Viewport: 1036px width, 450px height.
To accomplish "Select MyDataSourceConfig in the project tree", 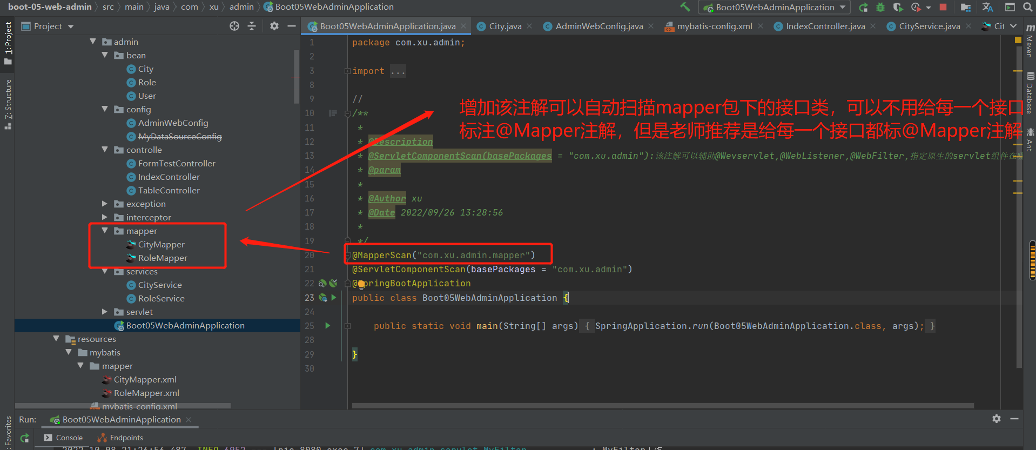I will pyautogui.click(x=180, y=136).
